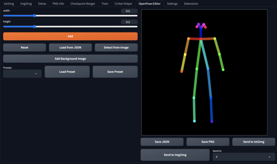Save the current pose as a preset
Viewport: 277px width, 164px height.
[115, 71]
